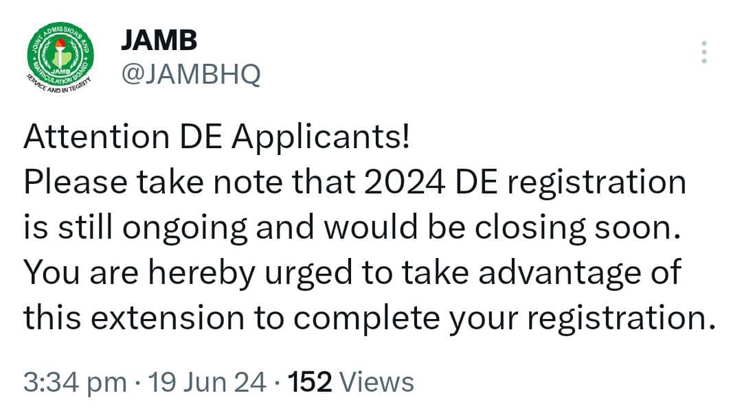This screenshot has height=413, width=742.
Task: Click the 'is still ongoing' text line
Action: [x=352, y=228]
